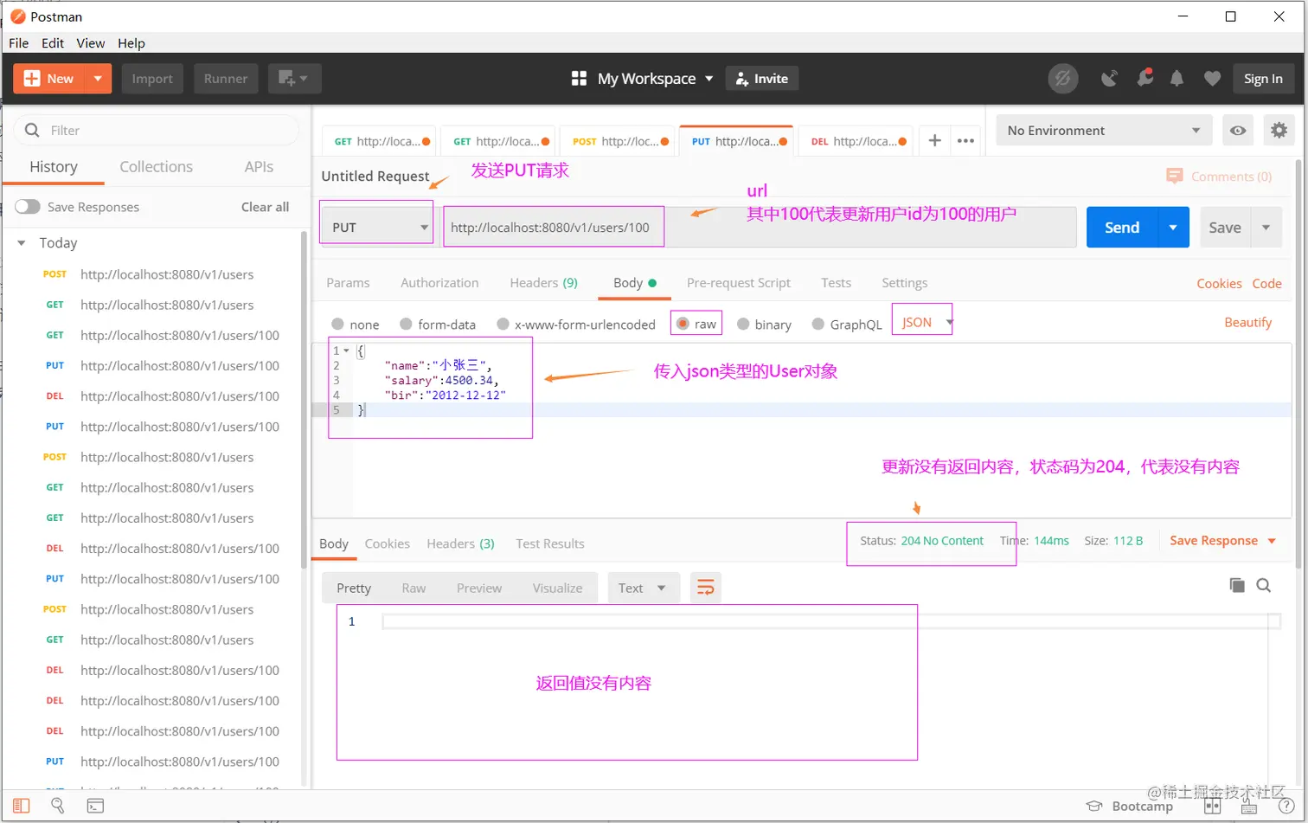Select the form-data radio option

pos(406,324)
